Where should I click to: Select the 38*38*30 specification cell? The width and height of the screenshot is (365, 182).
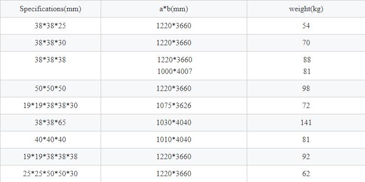coord(50,43)
